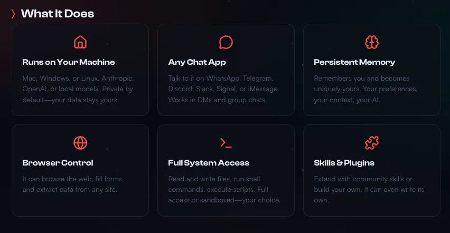Click the Extend with community skills text
The image size is (450, 233).
coord(369,189)
